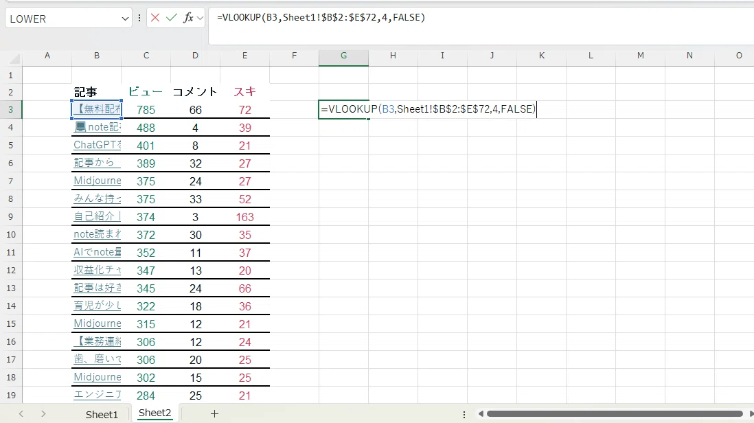Click the view count 284
This screenshot has width=754, height=423.
tap(146, 396)
